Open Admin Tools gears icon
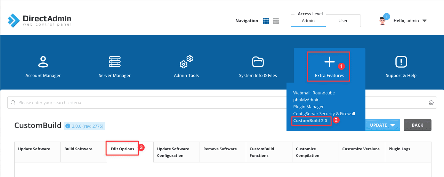444x177 pixels. (186, 62)
